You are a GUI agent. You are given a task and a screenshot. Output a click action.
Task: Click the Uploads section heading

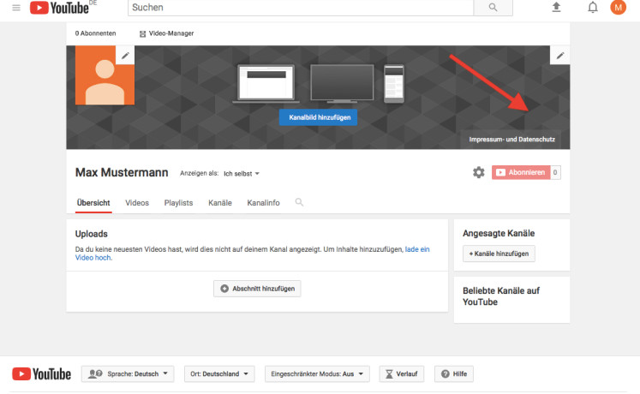pos(92,234)
